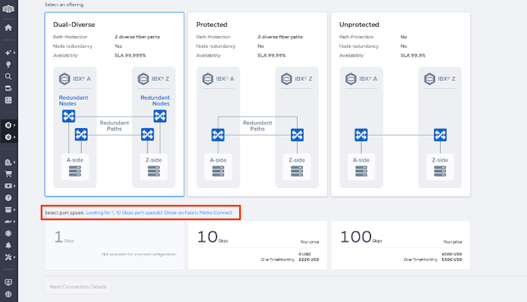Open notifications bell icon

pos(8,245)
